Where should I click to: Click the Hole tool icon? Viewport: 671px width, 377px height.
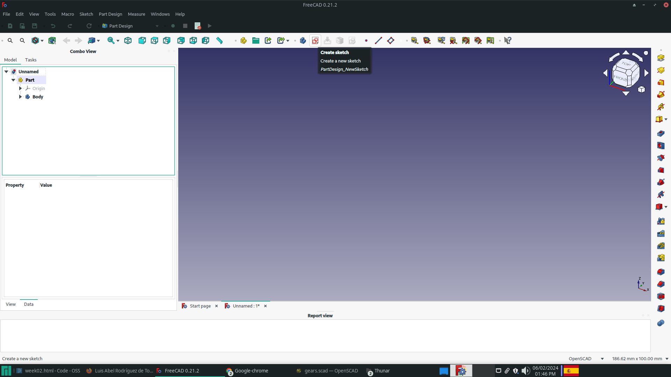tap(661, 146)
